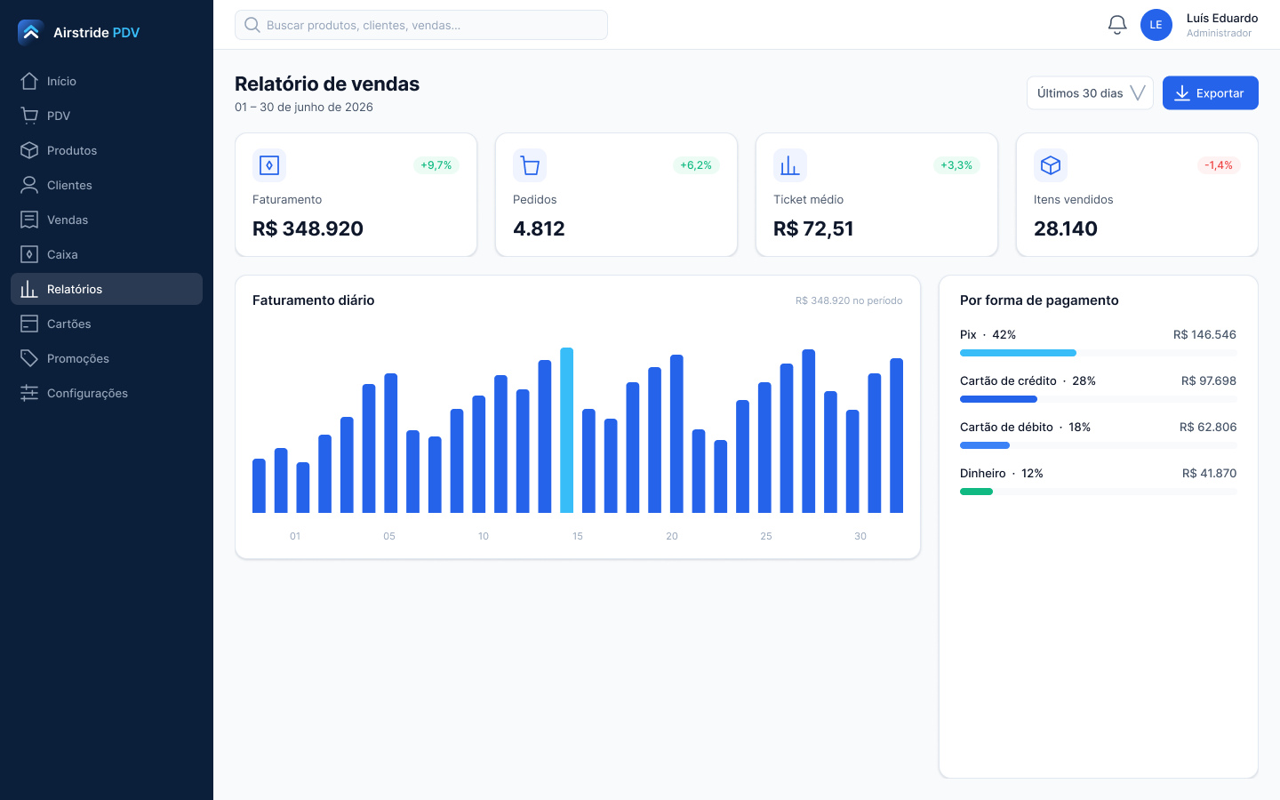Open the Produtos section
Screen dimensions: 1280x800
107,150
